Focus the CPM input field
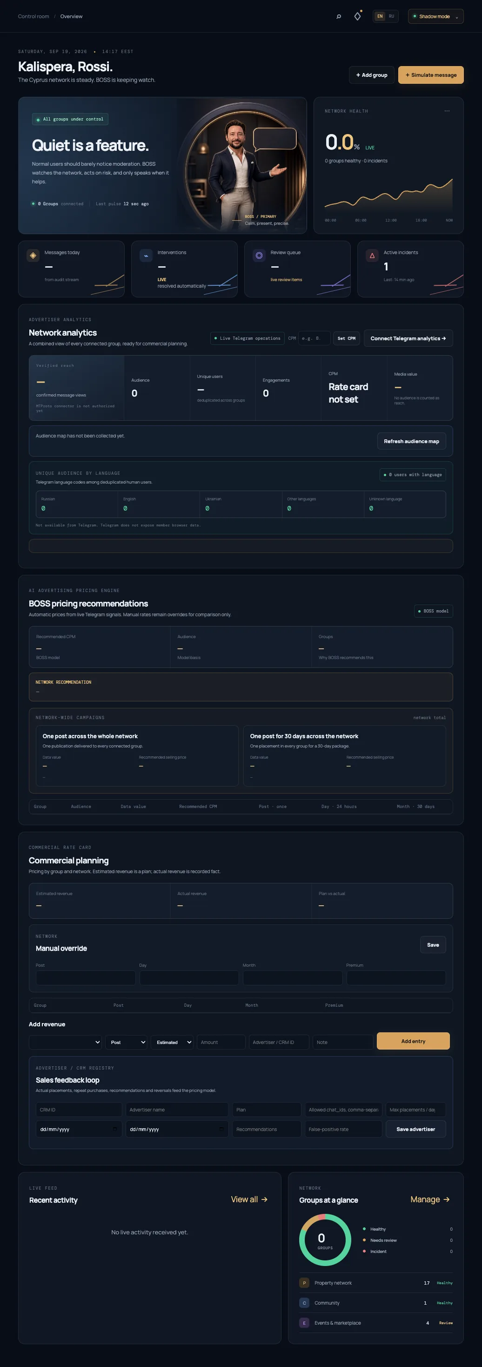This screenshot has height=1367, width=482. tap(314, 338)
